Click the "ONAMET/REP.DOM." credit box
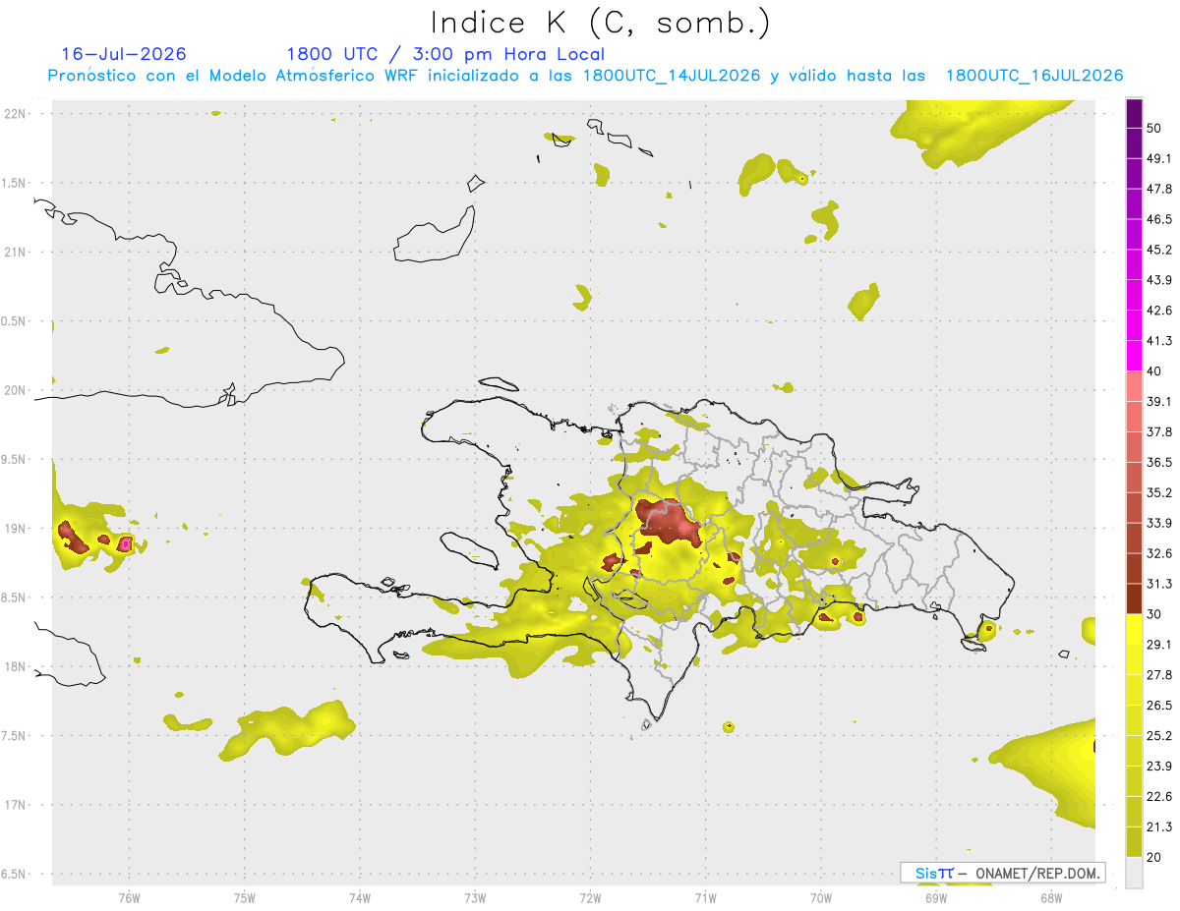The height and width of the screenshot is (911, 1180). pyautogui.click(x=1003, y=873)
